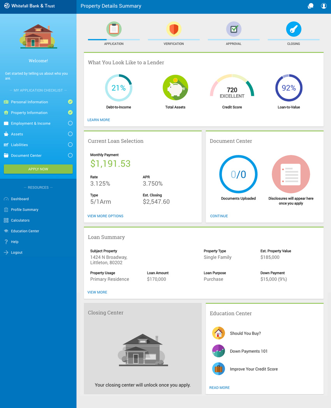331x408 pixels.
Task: Click the Learn More link
Action: (x=99, y=120)
